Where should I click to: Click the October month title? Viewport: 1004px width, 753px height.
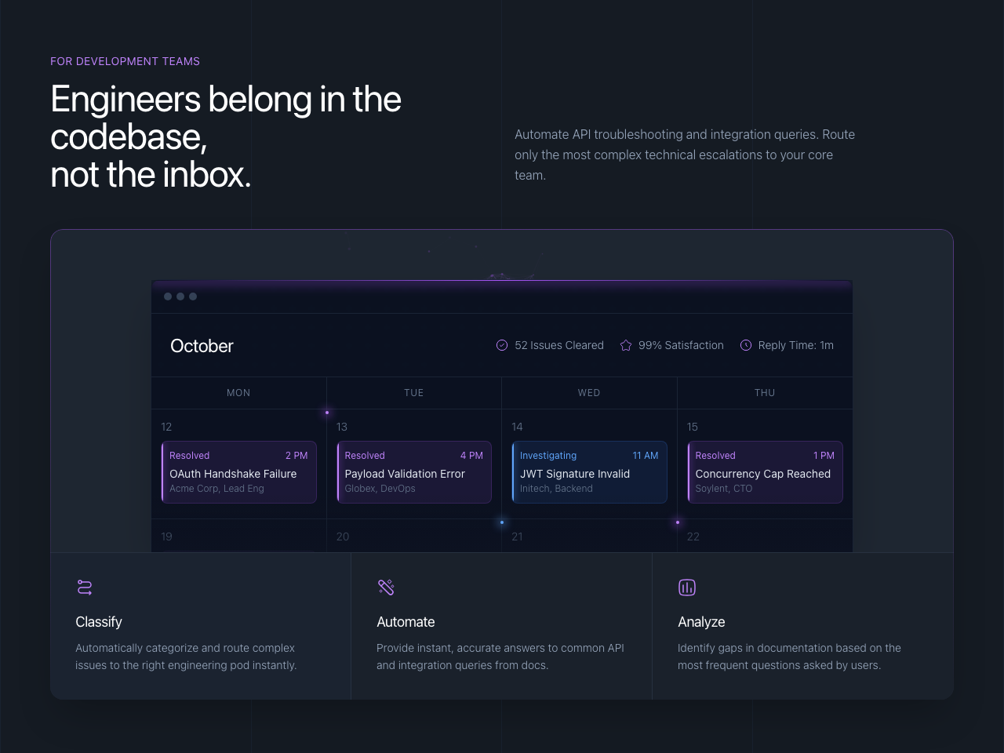[202, 346]
